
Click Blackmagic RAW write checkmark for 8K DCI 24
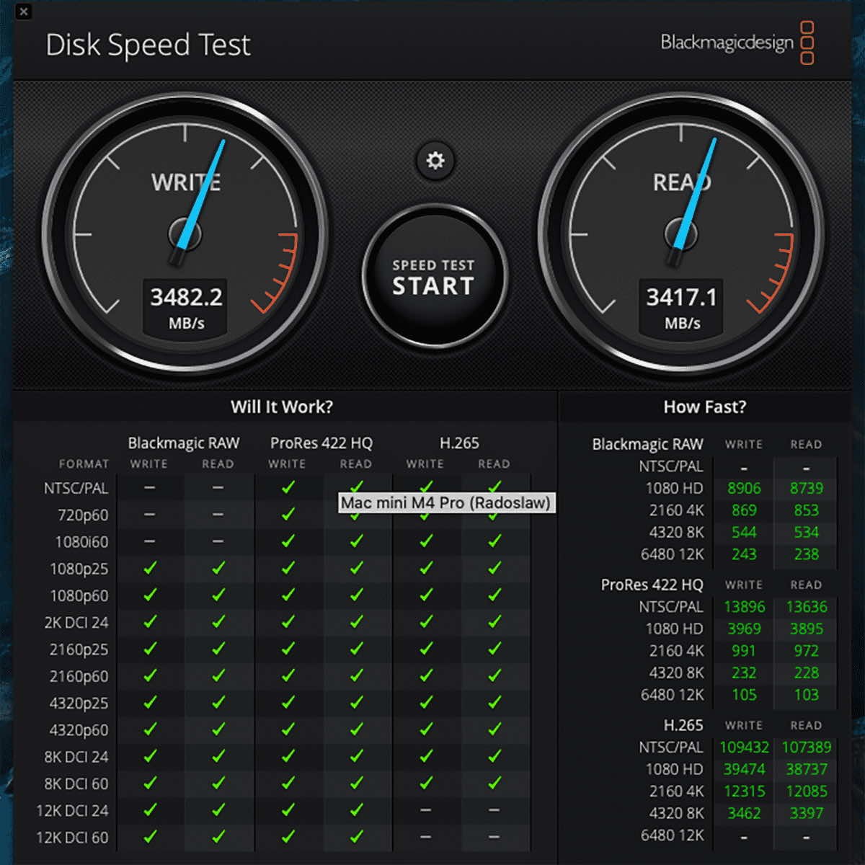pos(149,756)
